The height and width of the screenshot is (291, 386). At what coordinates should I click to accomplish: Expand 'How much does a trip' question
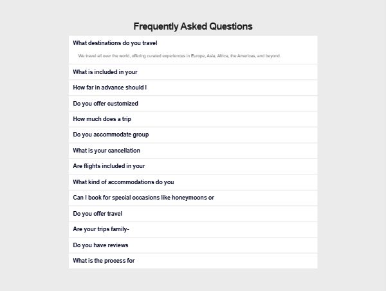coord(193,119)
